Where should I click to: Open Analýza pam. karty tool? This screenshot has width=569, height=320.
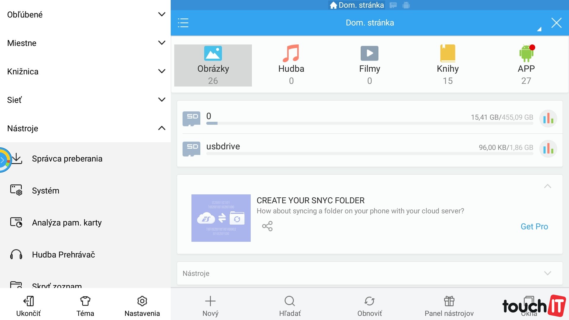[x=67, y=223]
